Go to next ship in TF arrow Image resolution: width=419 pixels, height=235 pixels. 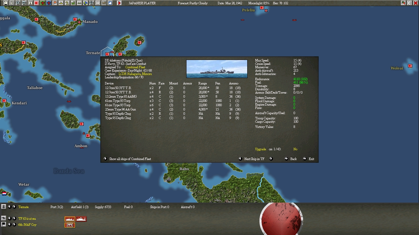(x=271, y=159)
